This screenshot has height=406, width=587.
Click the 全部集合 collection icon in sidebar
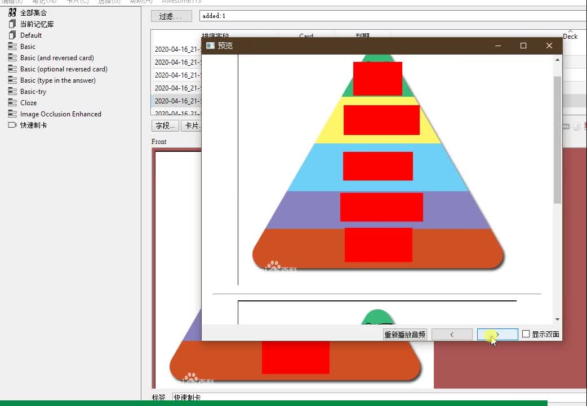click(12, 13)
